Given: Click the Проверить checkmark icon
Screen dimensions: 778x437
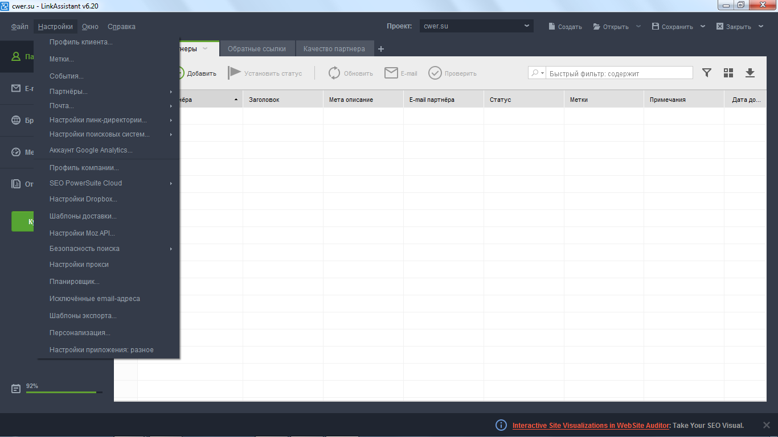Looking at the screenshot, I should click(435, 73).
